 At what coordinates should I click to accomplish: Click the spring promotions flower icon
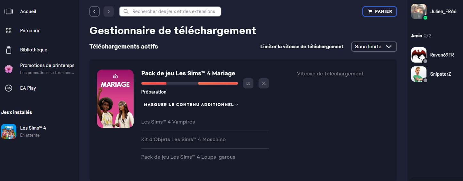pyautogui.click(x=9, y=69)
